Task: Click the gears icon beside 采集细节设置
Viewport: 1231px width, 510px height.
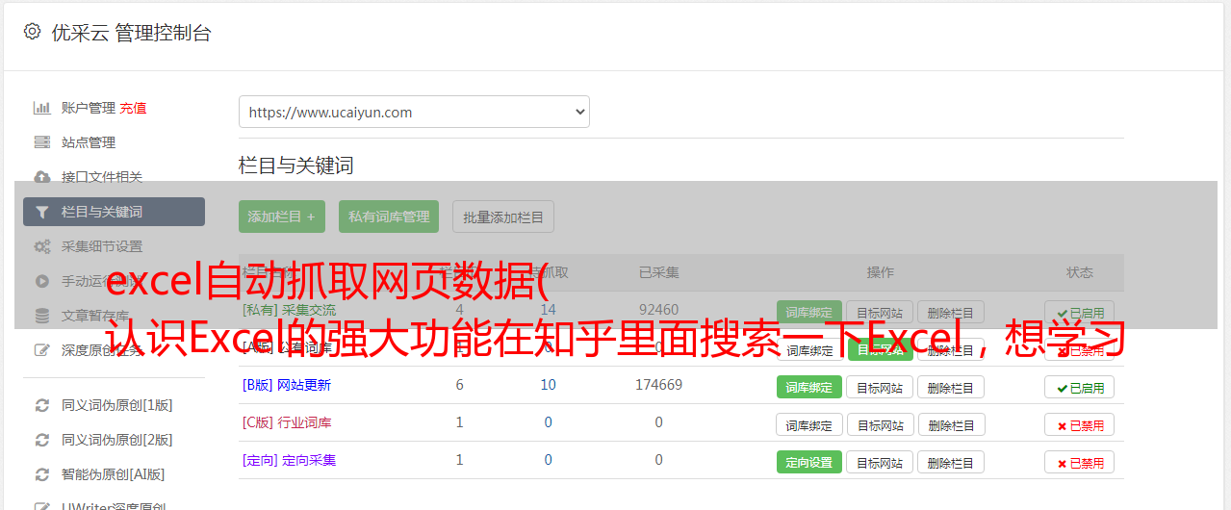Action: click(42, 246)
